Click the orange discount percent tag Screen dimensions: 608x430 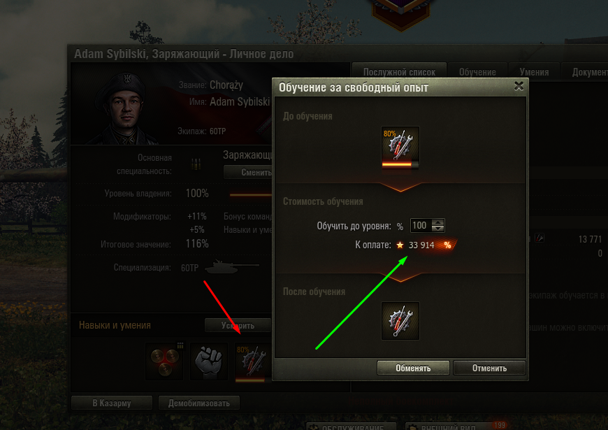447,245
